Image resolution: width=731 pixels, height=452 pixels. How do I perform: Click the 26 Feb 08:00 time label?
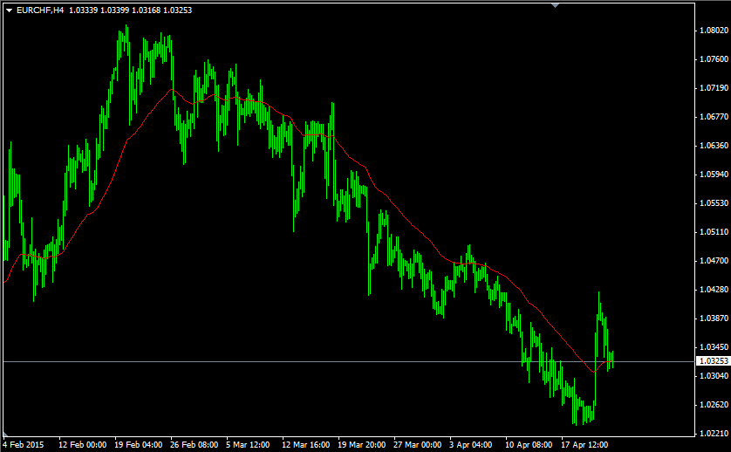tap(195, 445)
